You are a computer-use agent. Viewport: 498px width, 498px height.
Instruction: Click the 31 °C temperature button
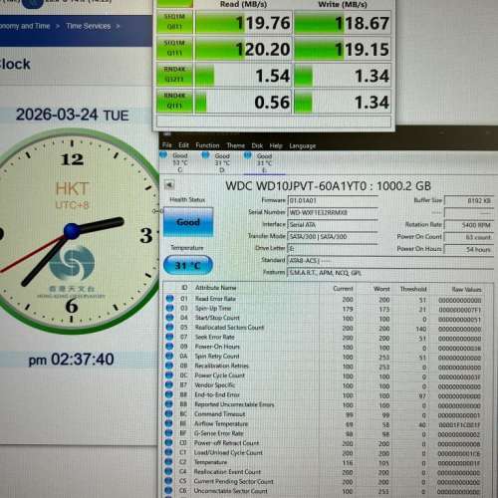coord(188,265)
